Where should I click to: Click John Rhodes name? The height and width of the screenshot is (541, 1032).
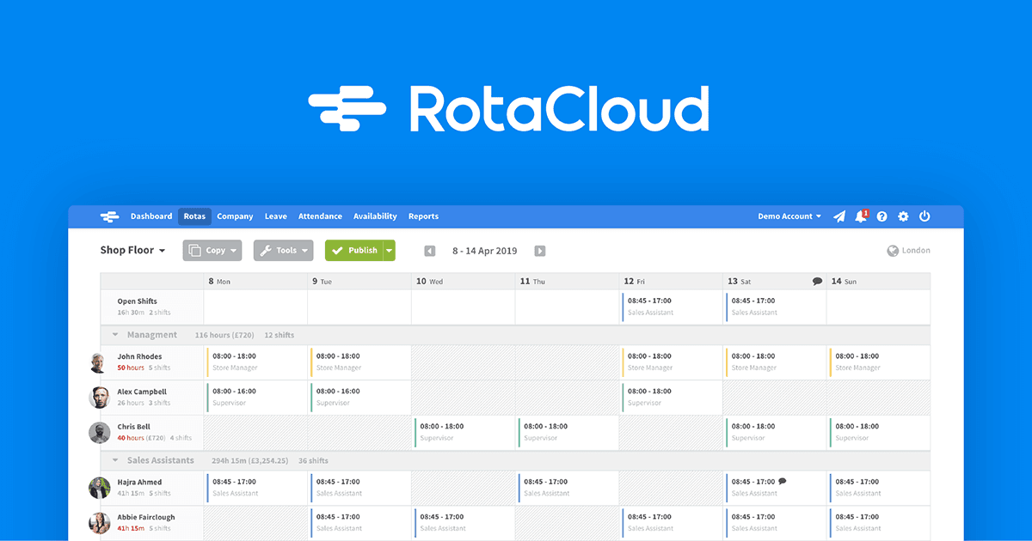coord(139,356)
